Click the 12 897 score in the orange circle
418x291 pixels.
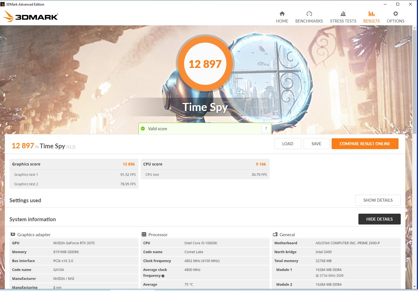pos(205,64)
